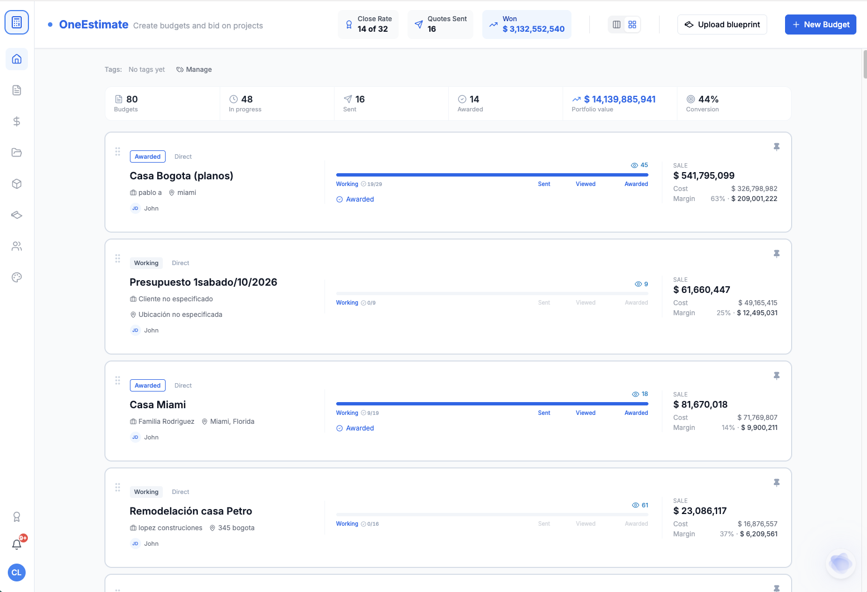This screenshot has width=867, height=592.
Task: Click the Working badge on Presupuesto card
Action: tap(146, 263)
